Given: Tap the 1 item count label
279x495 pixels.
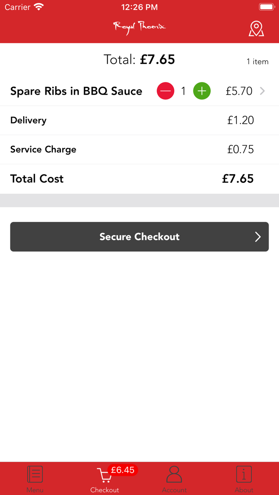Looking at the screenshot, I should click(257, 62).
